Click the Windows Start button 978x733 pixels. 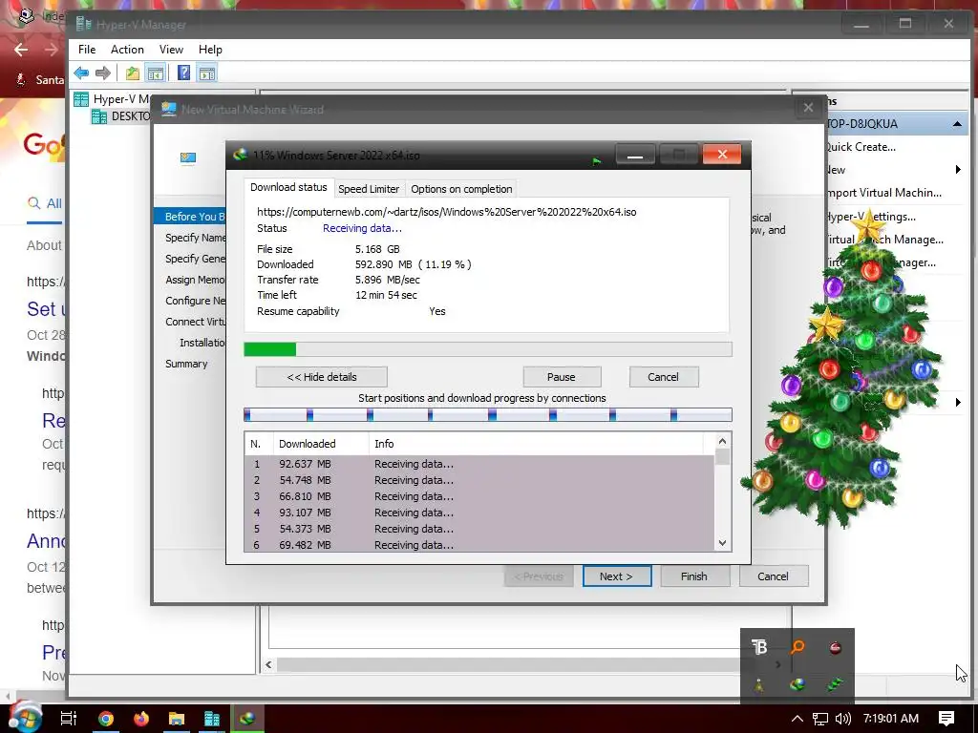(24, 718)
